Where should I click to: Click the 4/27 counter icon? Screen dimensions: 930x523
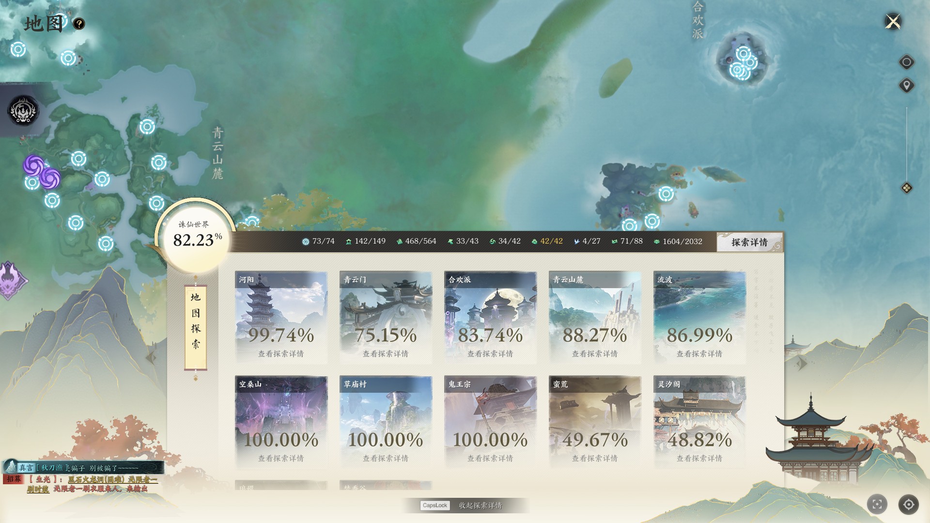576,242
